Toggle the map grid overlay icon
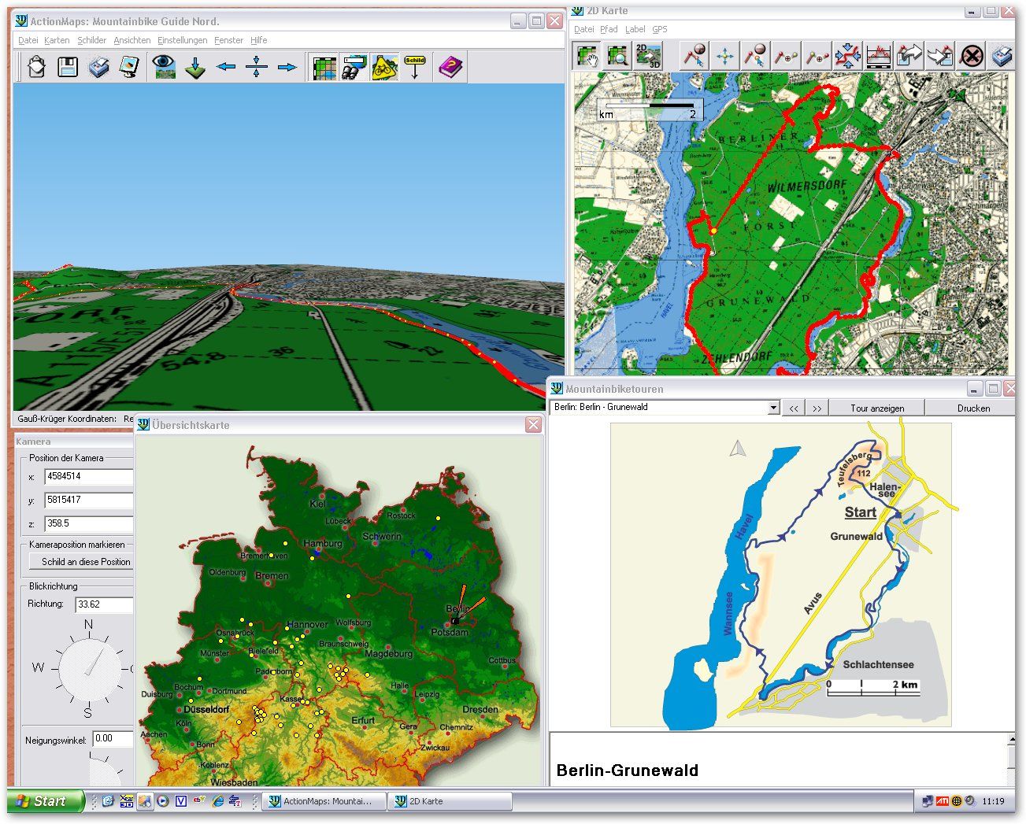 tap(324, 67)
